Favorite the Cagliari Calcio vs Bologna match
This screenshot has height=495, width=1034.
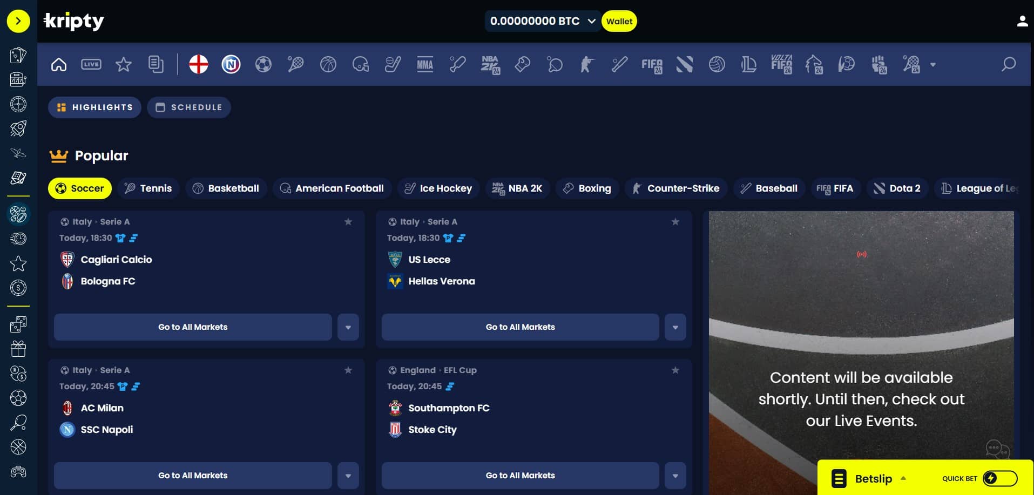click(348, 222)
